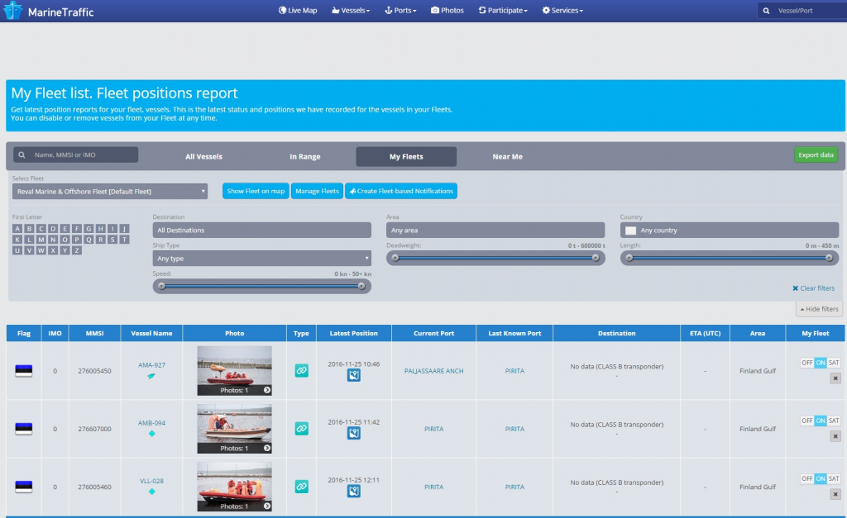847x518 pixels.
Task: Remove AMB-094 from fleet with x button
Action: click(x=835, y=436)
